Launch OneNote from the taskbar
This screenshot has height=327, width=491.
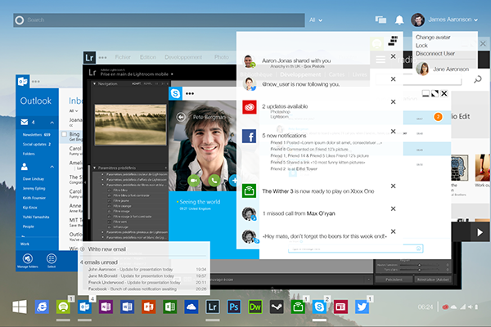(106, 307)
